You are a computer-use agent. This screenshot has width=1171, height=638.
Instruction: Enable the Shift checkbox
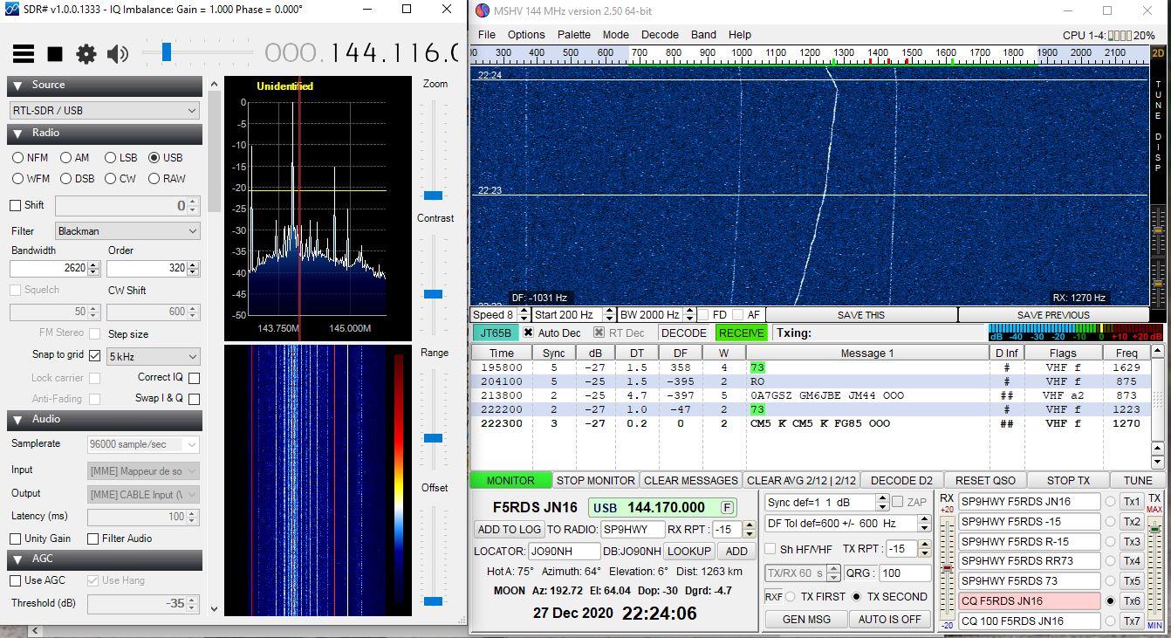pos(15,206)
